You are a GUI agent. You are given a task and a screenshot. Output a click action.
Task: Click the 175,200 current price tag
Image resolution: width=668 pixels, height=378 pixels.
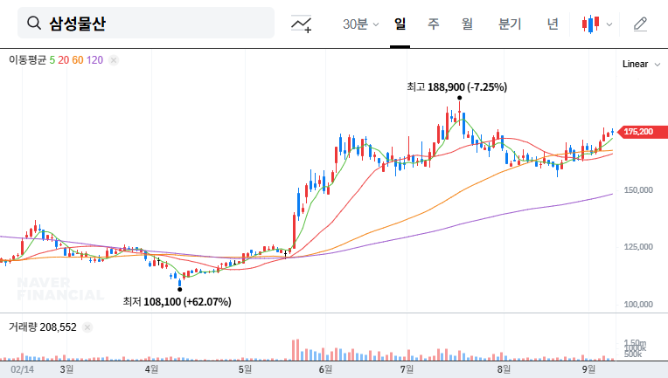(x=642, y=132)
